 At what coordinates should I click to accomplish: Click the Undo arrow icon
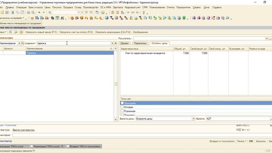point(39,12)
